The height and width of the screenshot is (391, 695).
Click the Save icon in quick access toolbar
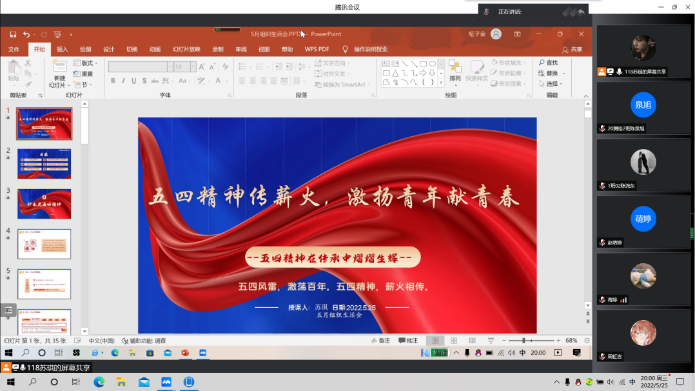click(13, 34)
